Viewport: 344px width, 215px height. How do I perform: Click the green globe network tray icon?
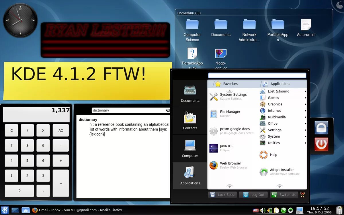(x=283, y=210)
